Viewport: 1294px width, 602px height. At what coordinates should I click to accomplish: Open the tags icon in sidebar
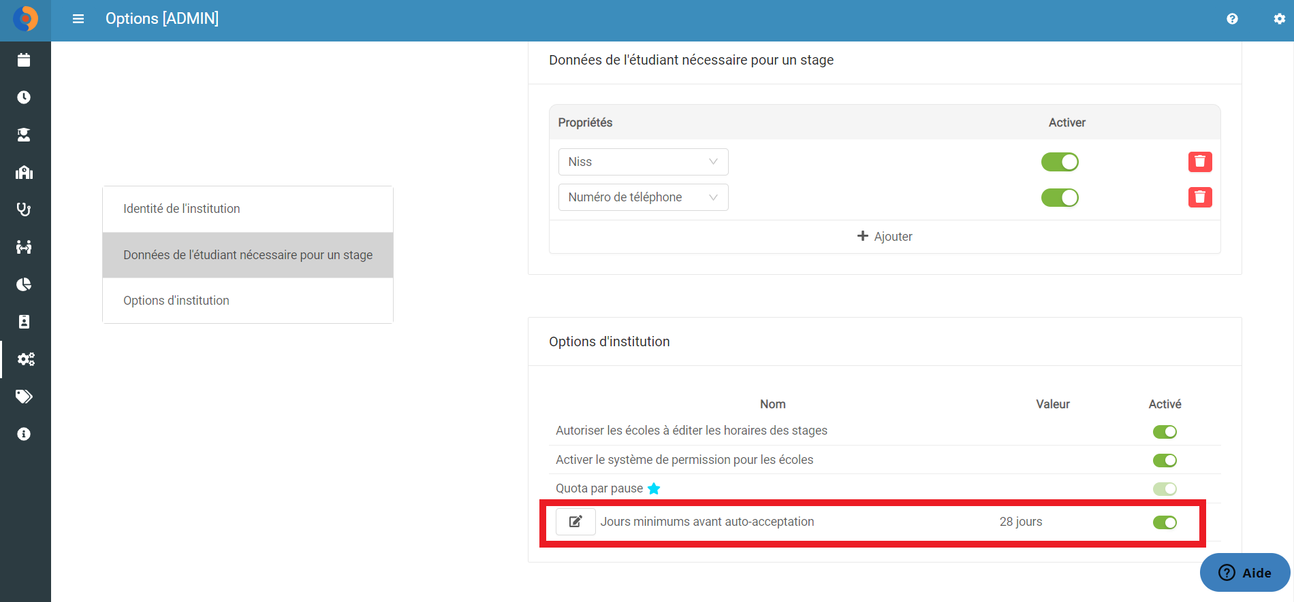[x=24, y=397]
